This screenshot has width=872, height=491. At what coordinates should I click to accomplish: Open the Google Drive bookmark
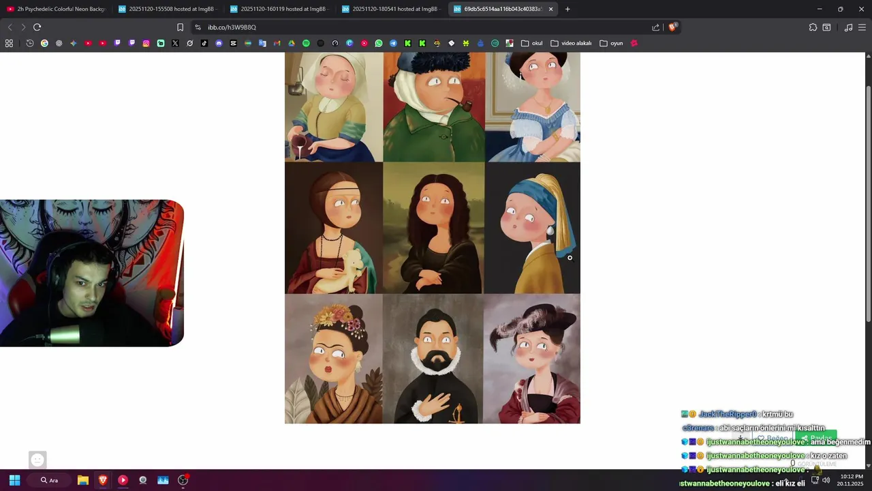292,43
